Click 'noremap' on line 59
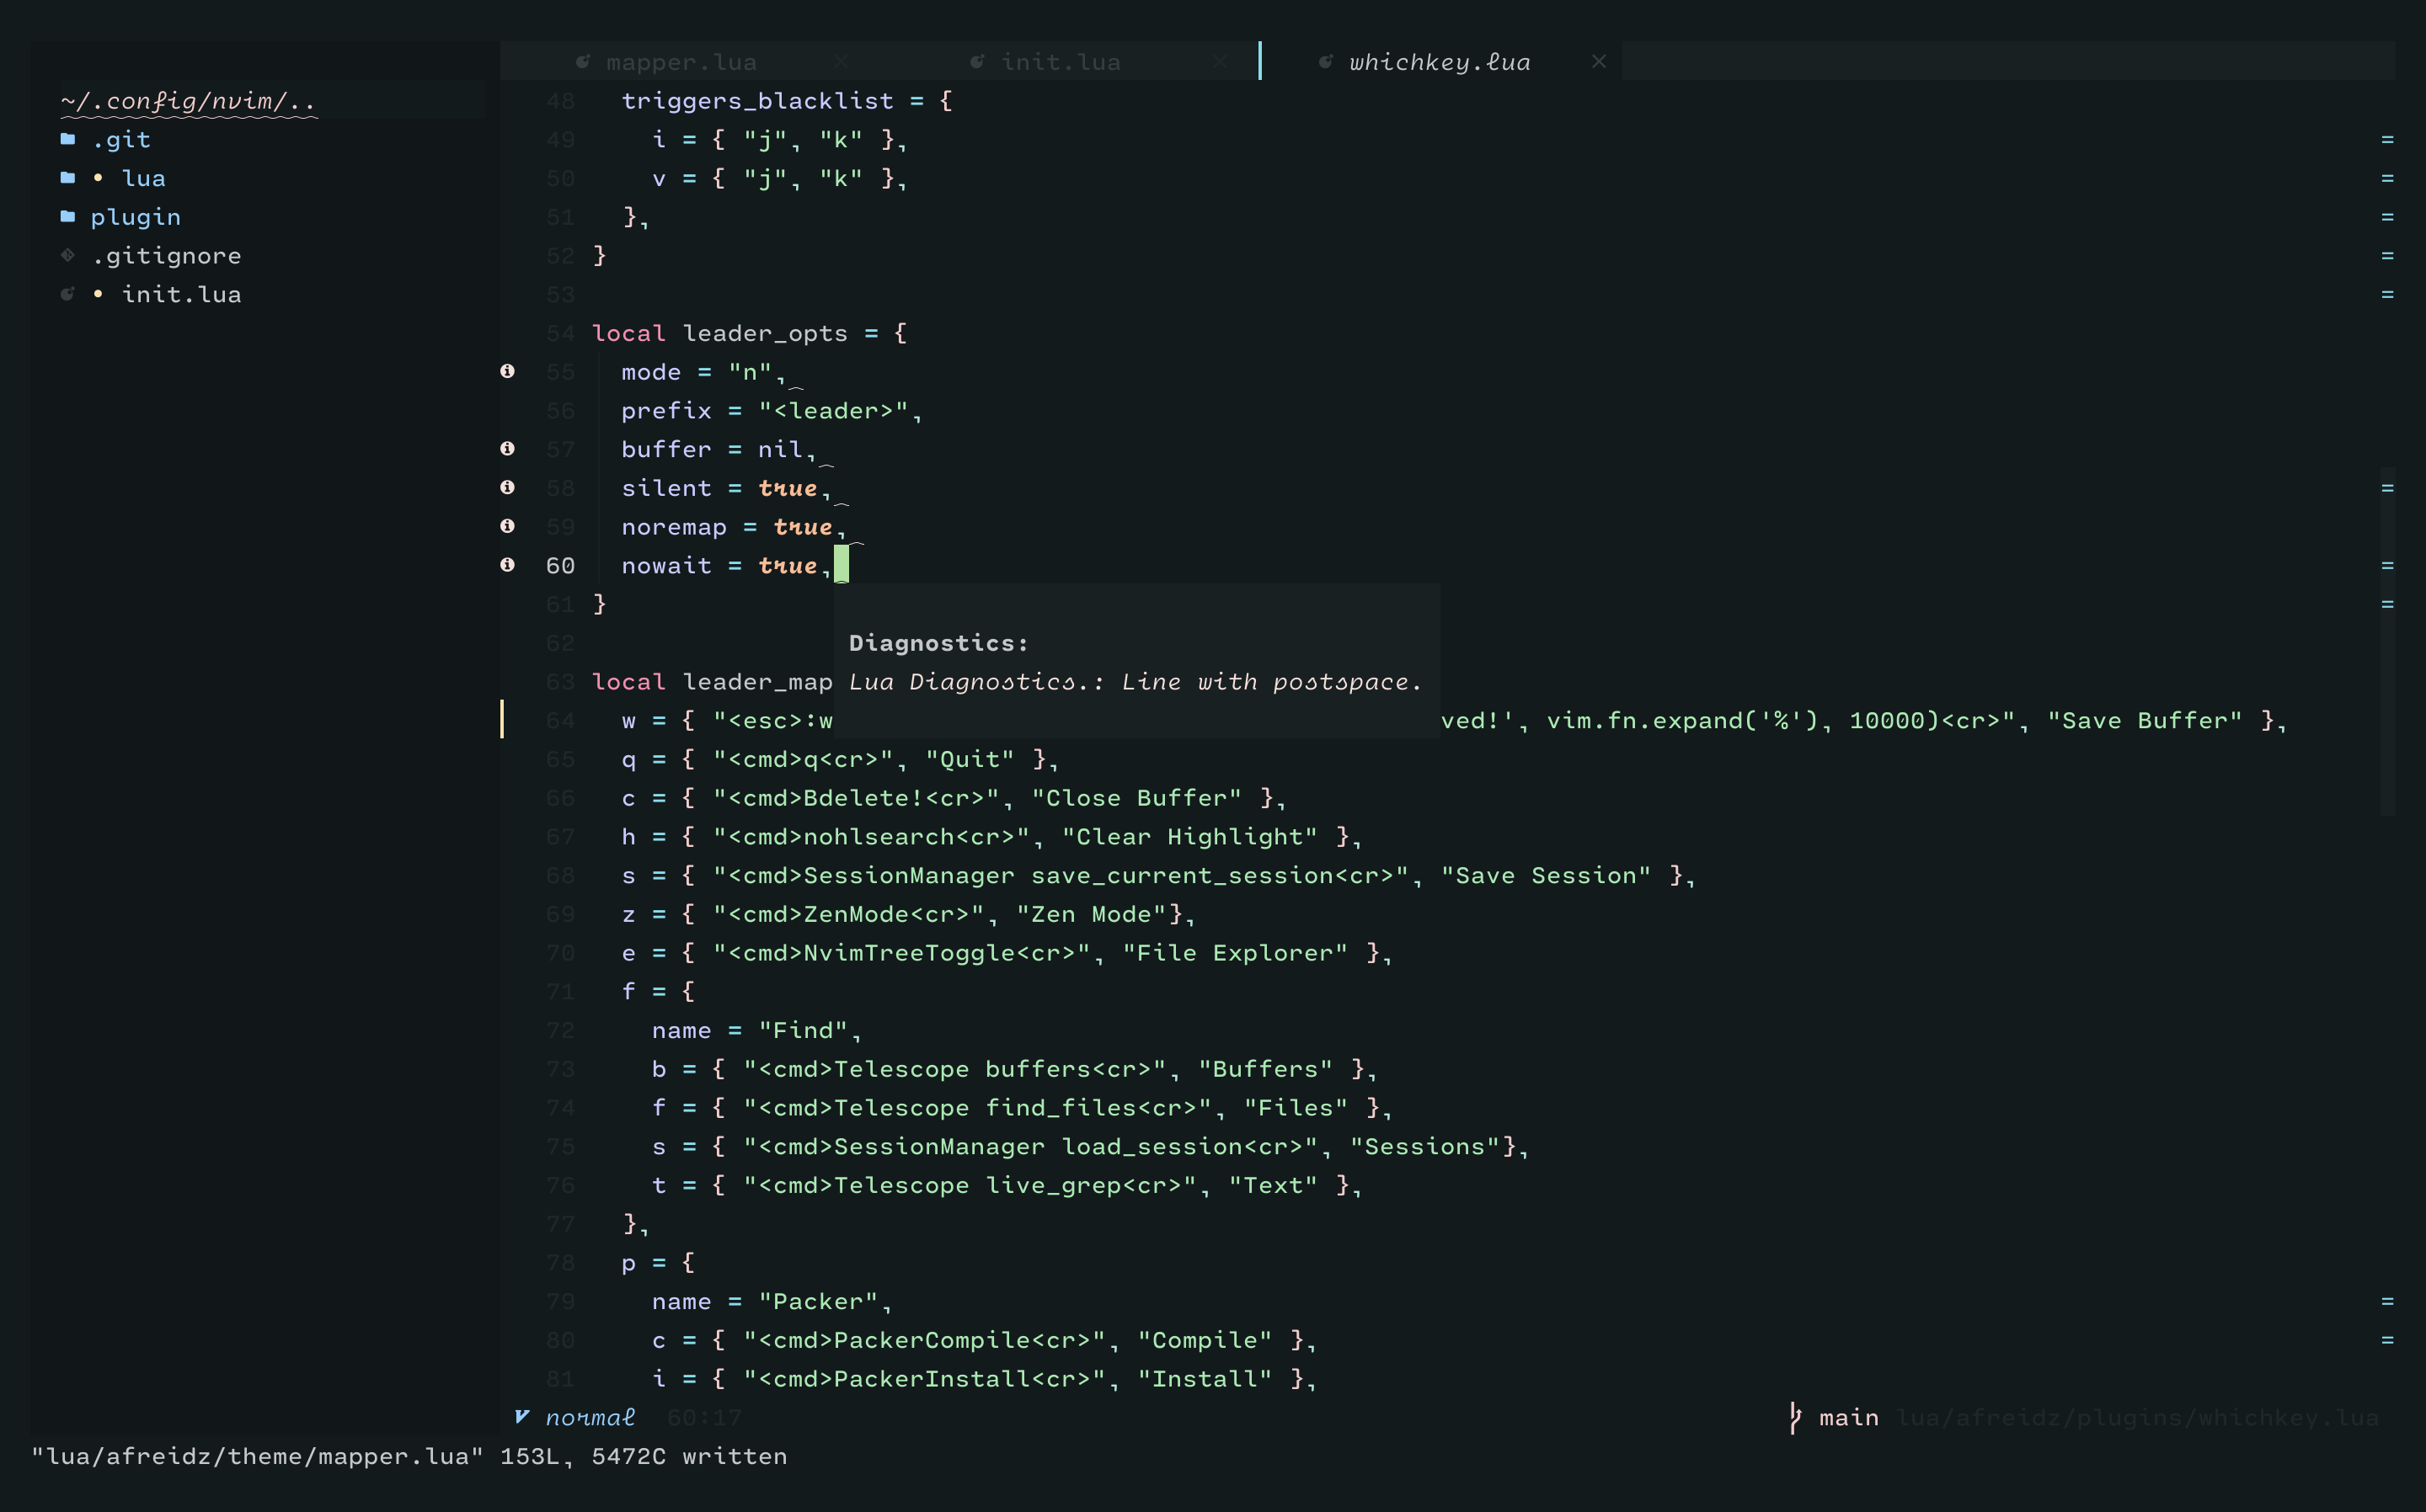Screen dimensions: 2426x1512 click(x=674, y=528)
